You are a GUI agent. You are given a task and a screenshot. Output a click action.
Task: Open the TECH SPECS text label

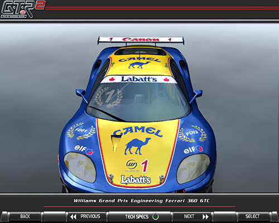(x=137, y=217)
